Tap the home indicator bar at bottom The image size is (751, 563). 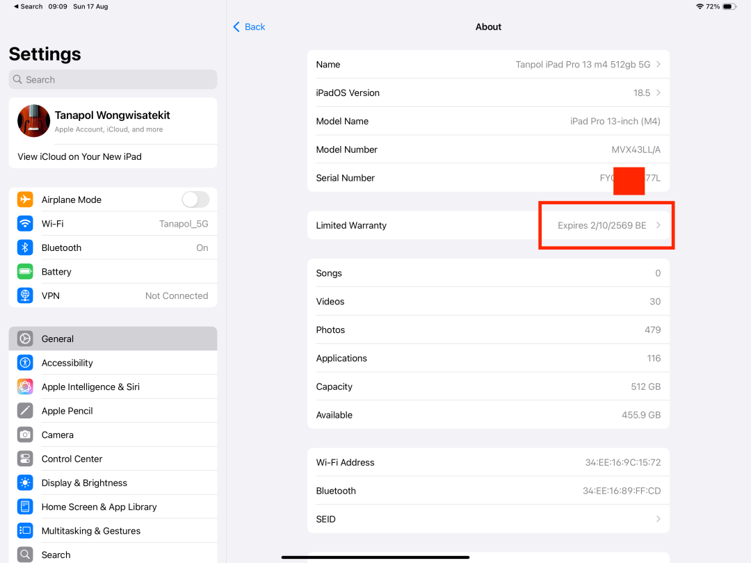(375, 557)
